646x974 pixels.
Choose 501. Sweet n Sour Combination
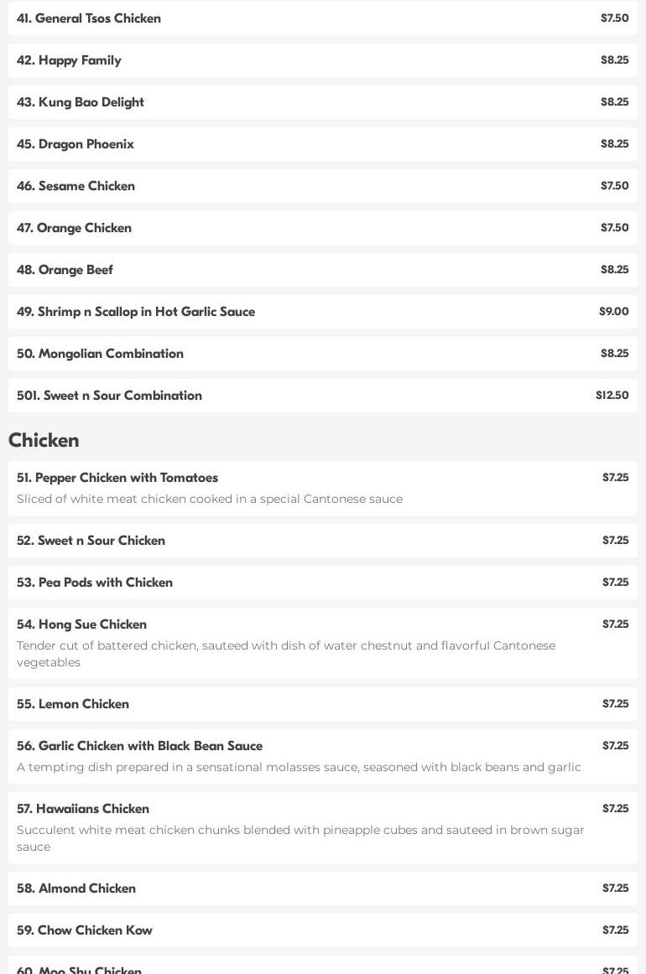coord(109,396)
